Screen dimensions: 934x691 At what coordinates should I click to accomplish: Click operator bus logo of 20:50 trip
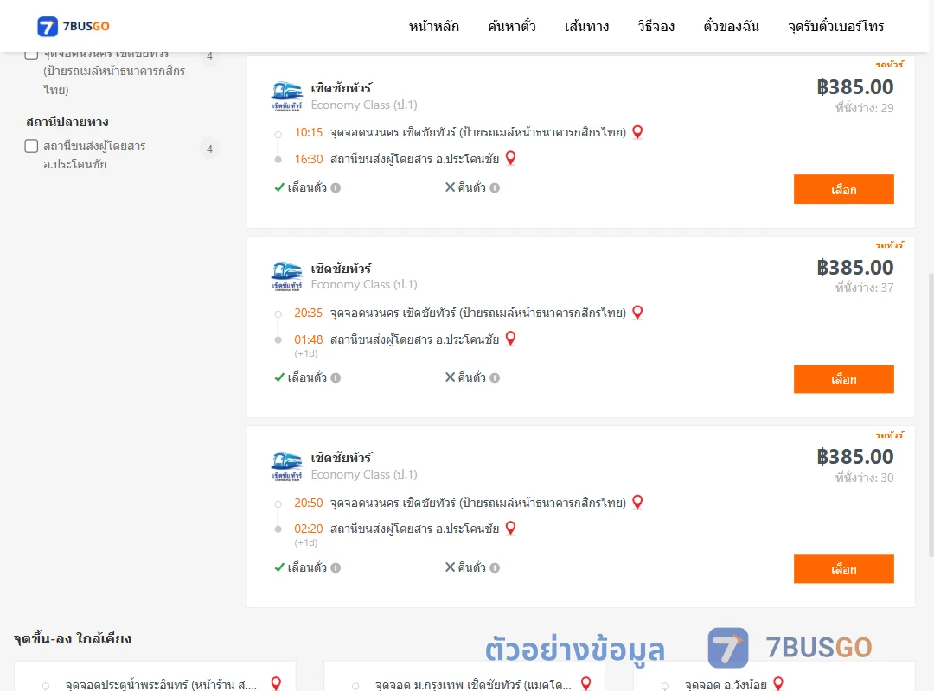287,466
